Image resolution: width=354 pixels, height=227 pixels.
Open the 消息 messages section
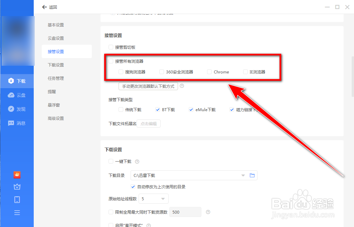coord(17,123)
